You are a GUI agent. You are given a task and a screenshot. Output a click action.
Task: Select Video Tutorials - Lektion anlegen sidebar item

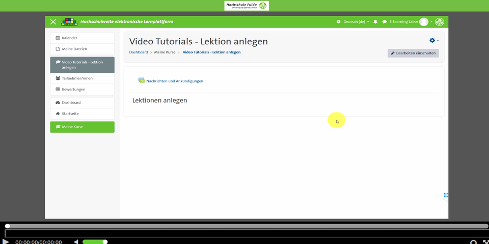pos(83,65)
